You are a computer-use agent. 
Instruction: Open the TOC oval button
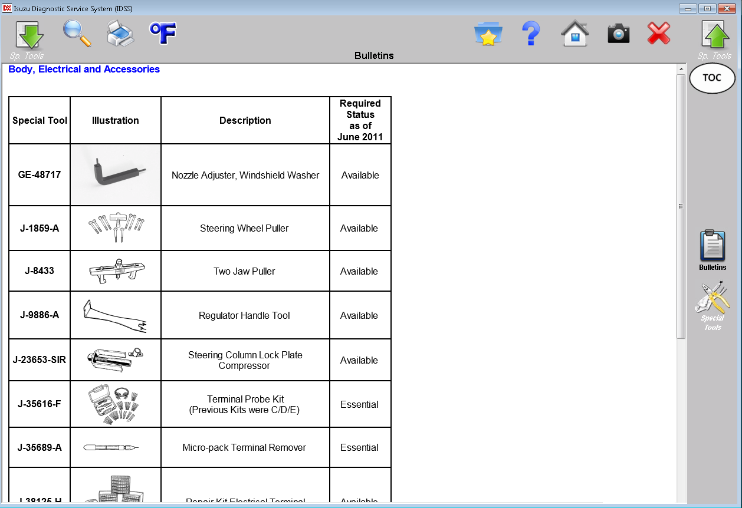click(x=712, y=78)
